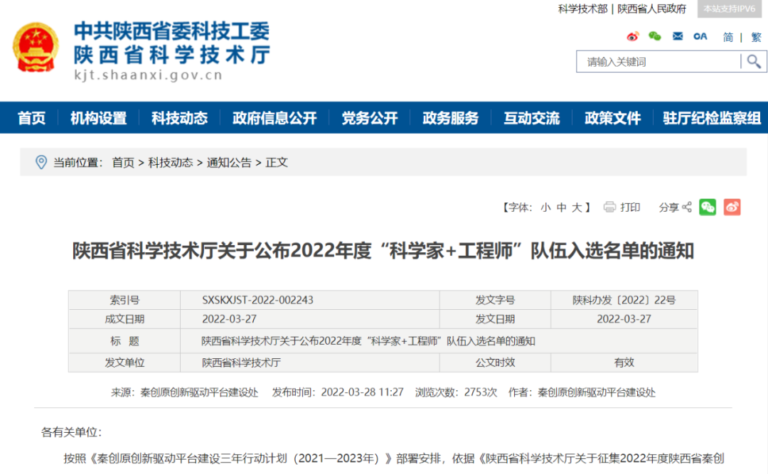This screenshot has height=474, width=768.
Task: Open the email envelope icon near the search box
Action: tap(676, 35)
